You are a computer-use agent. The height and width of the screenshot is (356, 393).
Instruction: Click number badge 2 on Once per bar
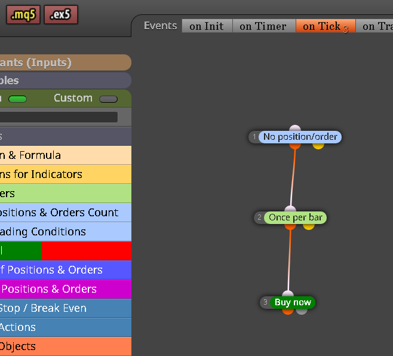259,217
